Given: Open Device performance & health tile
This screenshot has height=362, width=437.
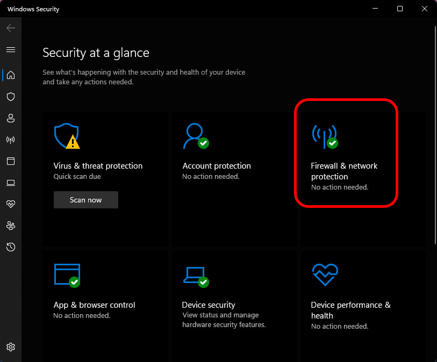Looking at the screenshot, I should [363, 306].
